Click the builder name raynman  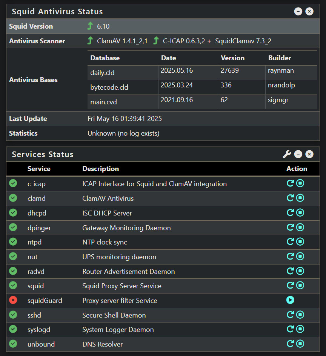coord(281,70)
